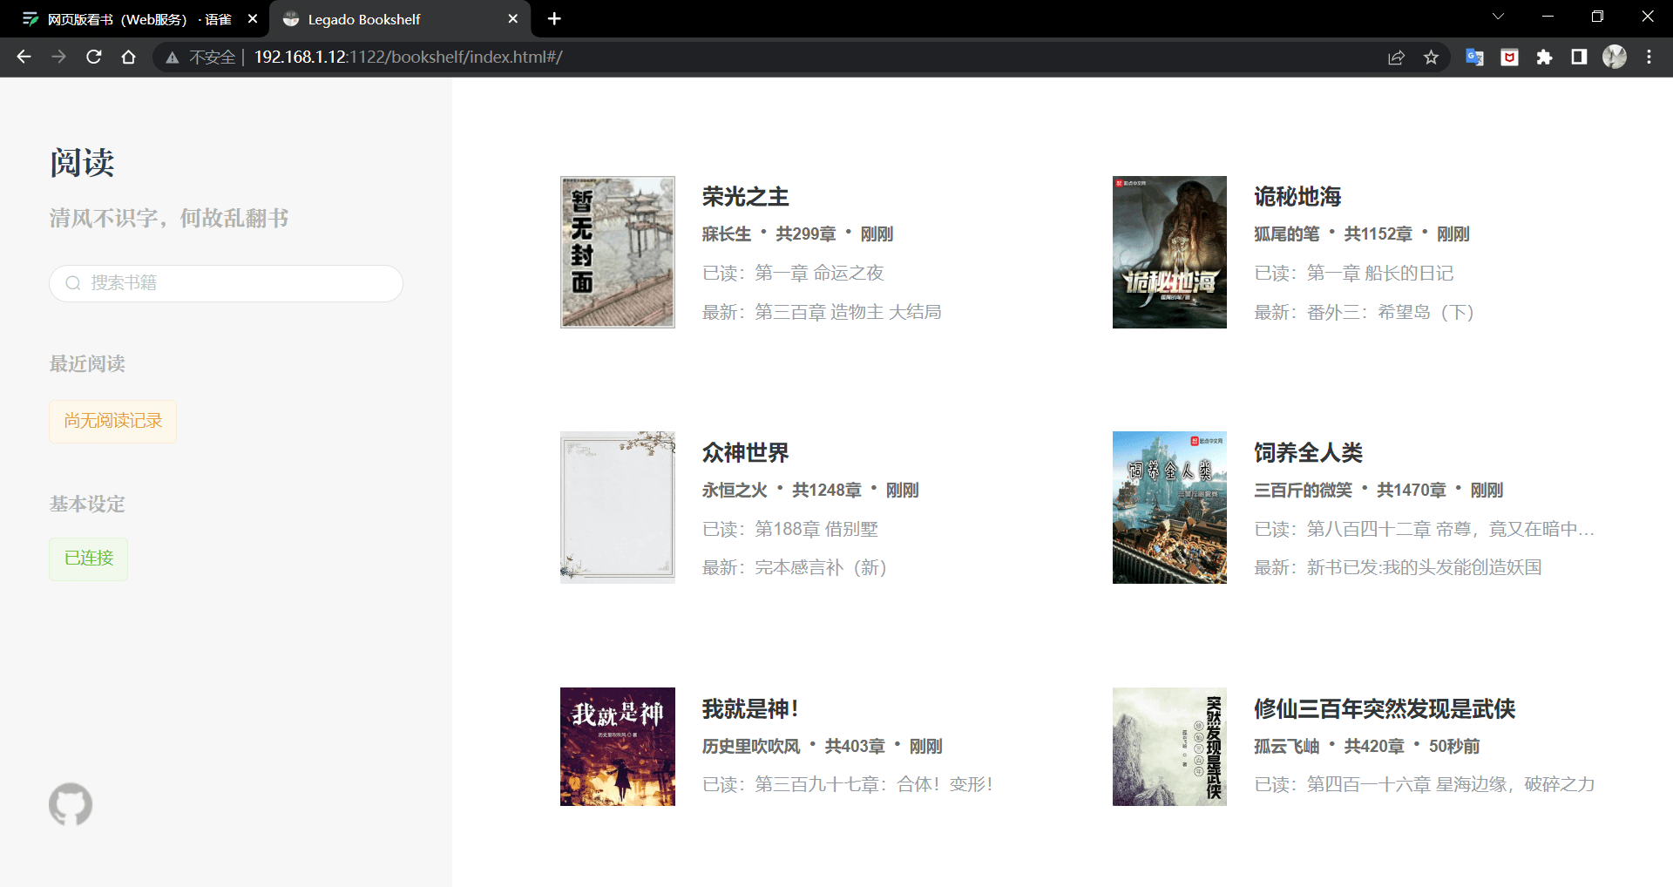The height and width of the screenshot is (887, 1673).
Task: Close the Legado Bookshelf tab
Action: tap(512, 18)
